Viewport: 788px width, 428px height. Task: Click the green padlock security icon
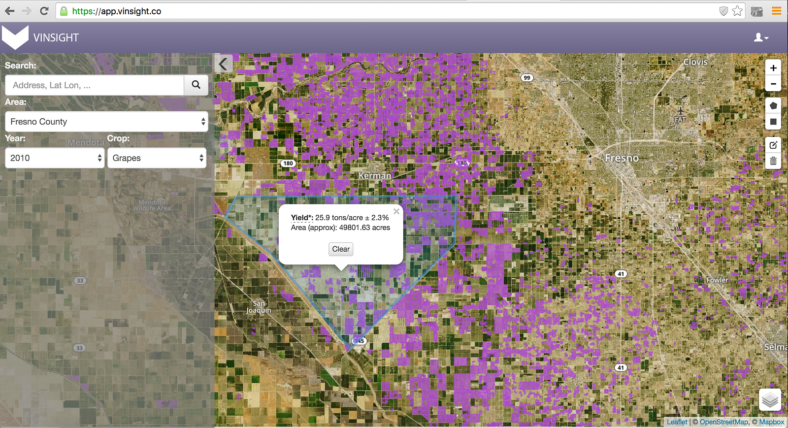coord(64,11)
